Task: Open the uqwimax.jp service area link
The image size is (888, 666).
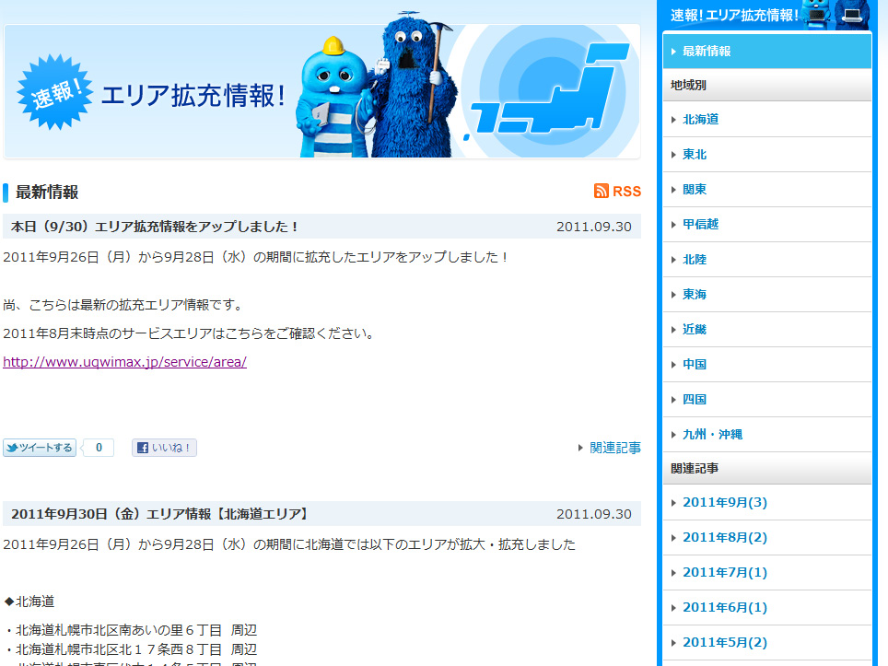Action: [x=124, y=362]
